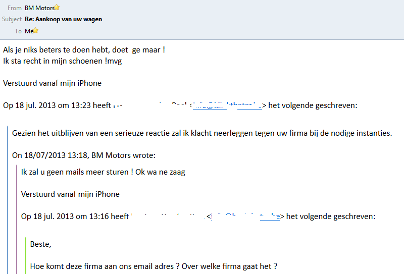Click the quoted line starting 'Gezien het uitblijven'
404x274 pixels.
(202, 133)
